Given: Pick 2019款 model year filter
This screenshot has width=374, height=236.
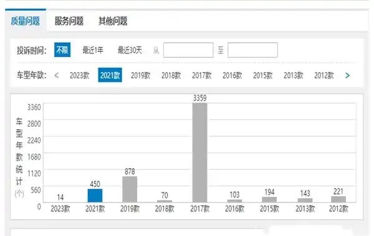Looking at the screenshot, I should click(140, 76).
